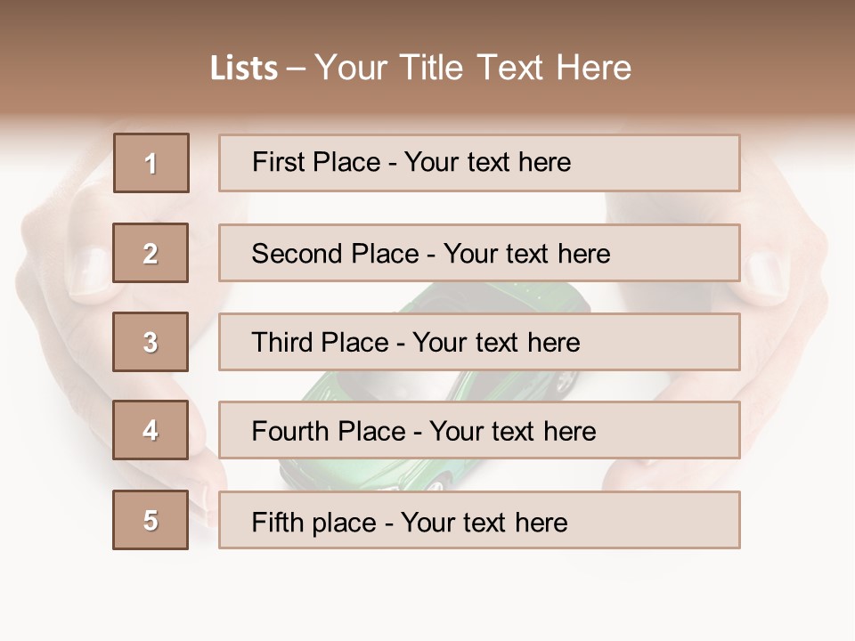The height and width of the screenshot is (641, 855).
Task: Click the word 'Fifth' in last bar
Action: [278, 522]
